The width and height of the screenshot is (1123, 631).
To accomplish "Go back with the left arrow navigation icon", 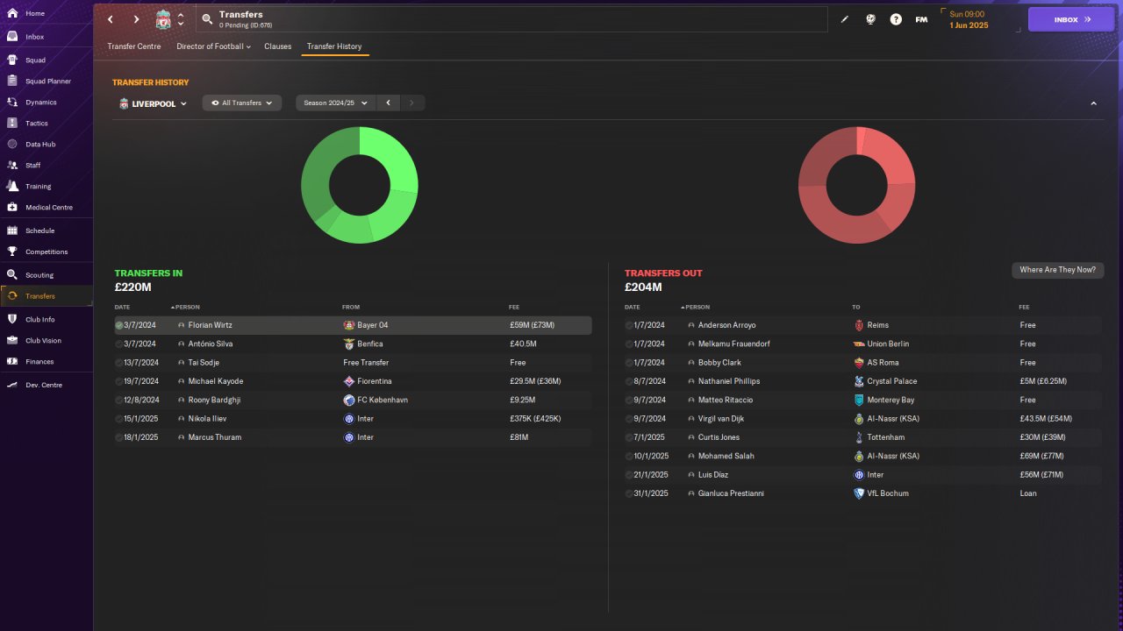I will coord(111,19).
